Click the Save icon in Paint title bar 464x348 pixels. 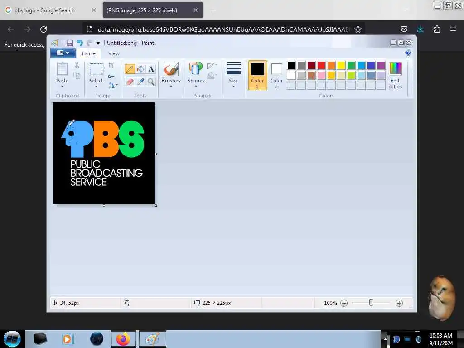click(x=69, y=43)
